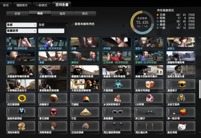Click the scrollbar down arrow

click(200, 132)
